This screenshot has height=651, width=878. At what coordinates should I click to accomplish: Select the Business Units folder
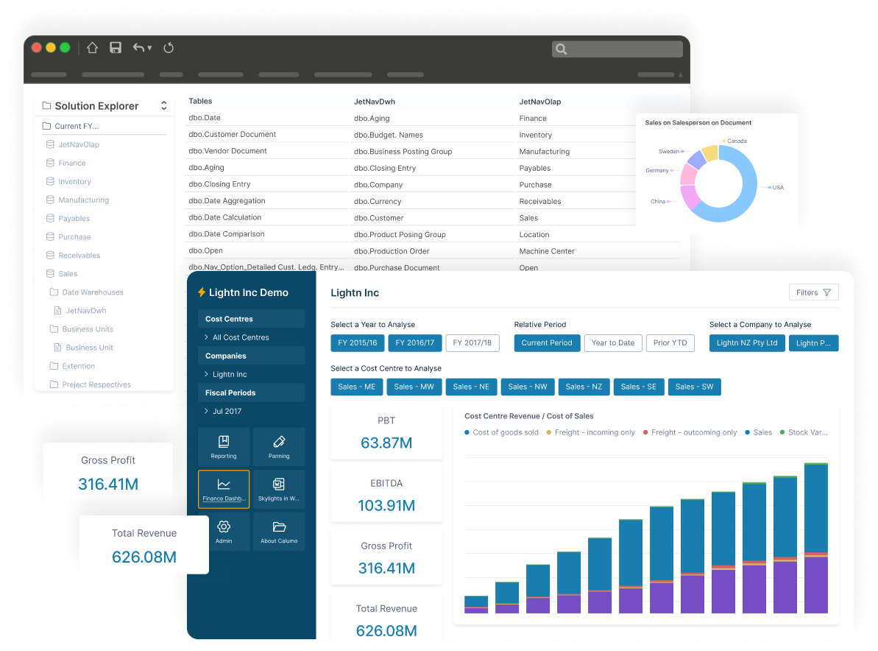[x=88, y=329]
